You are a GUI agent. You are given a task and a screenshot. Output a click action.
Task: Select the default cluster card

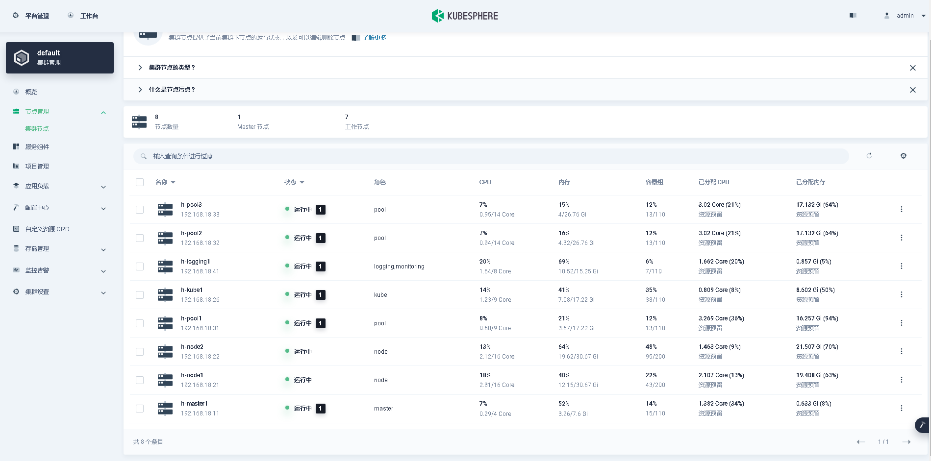click(60, 58)
